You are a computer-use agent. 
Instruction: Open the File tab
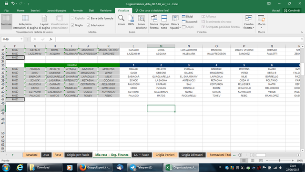tap(6, 11)
